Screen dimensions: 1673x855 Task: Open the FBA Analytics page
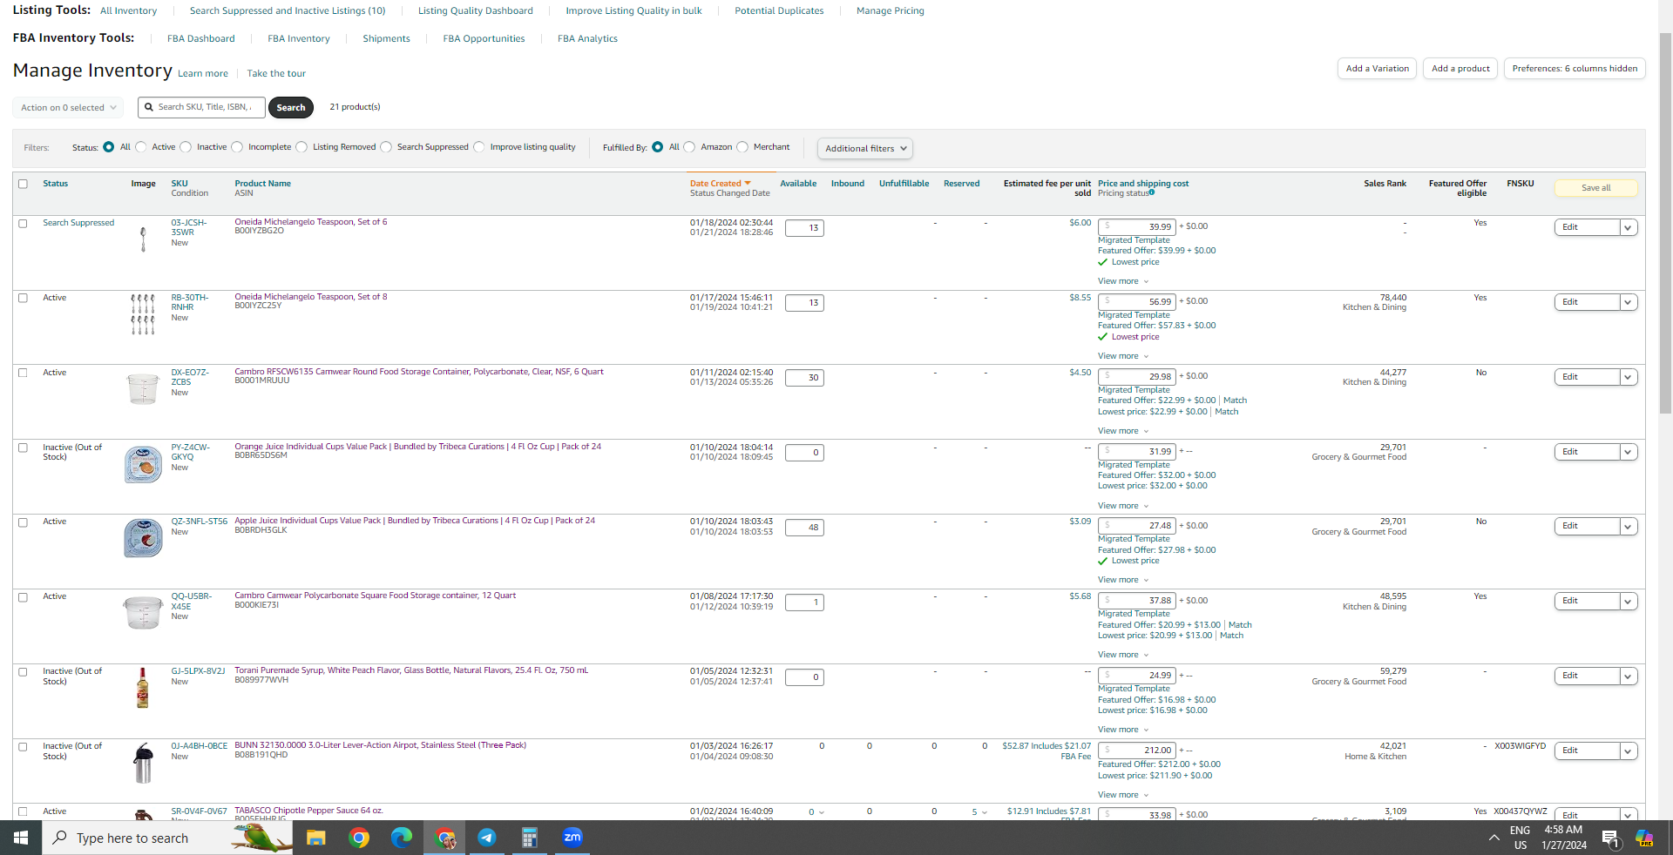587,39
